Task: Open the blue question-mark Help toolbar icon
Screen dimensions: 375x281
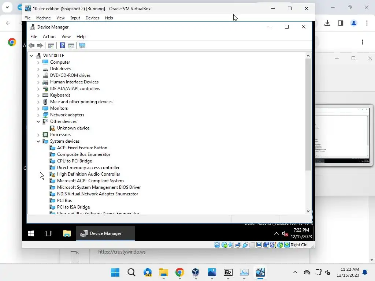Action: pyautogui.click(x=62, y=45)
